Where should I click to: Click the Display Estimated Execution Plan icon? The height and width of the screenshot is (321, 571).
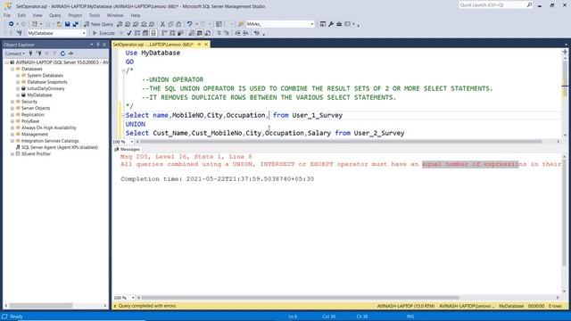tap(137, 33)
